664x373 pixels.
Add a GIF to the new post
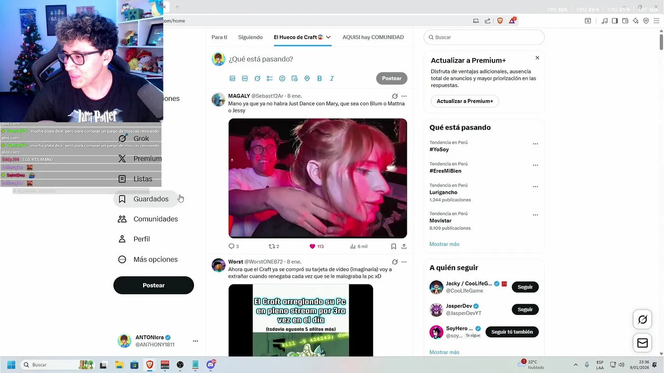point(245,78)
